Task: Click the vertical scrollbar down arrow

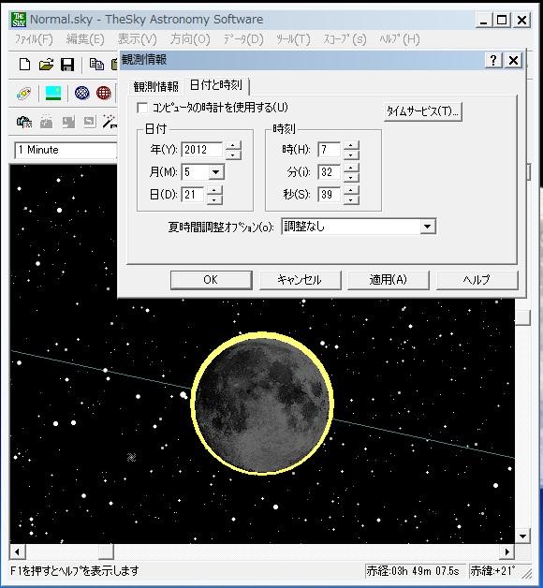Action: point(522,536)
